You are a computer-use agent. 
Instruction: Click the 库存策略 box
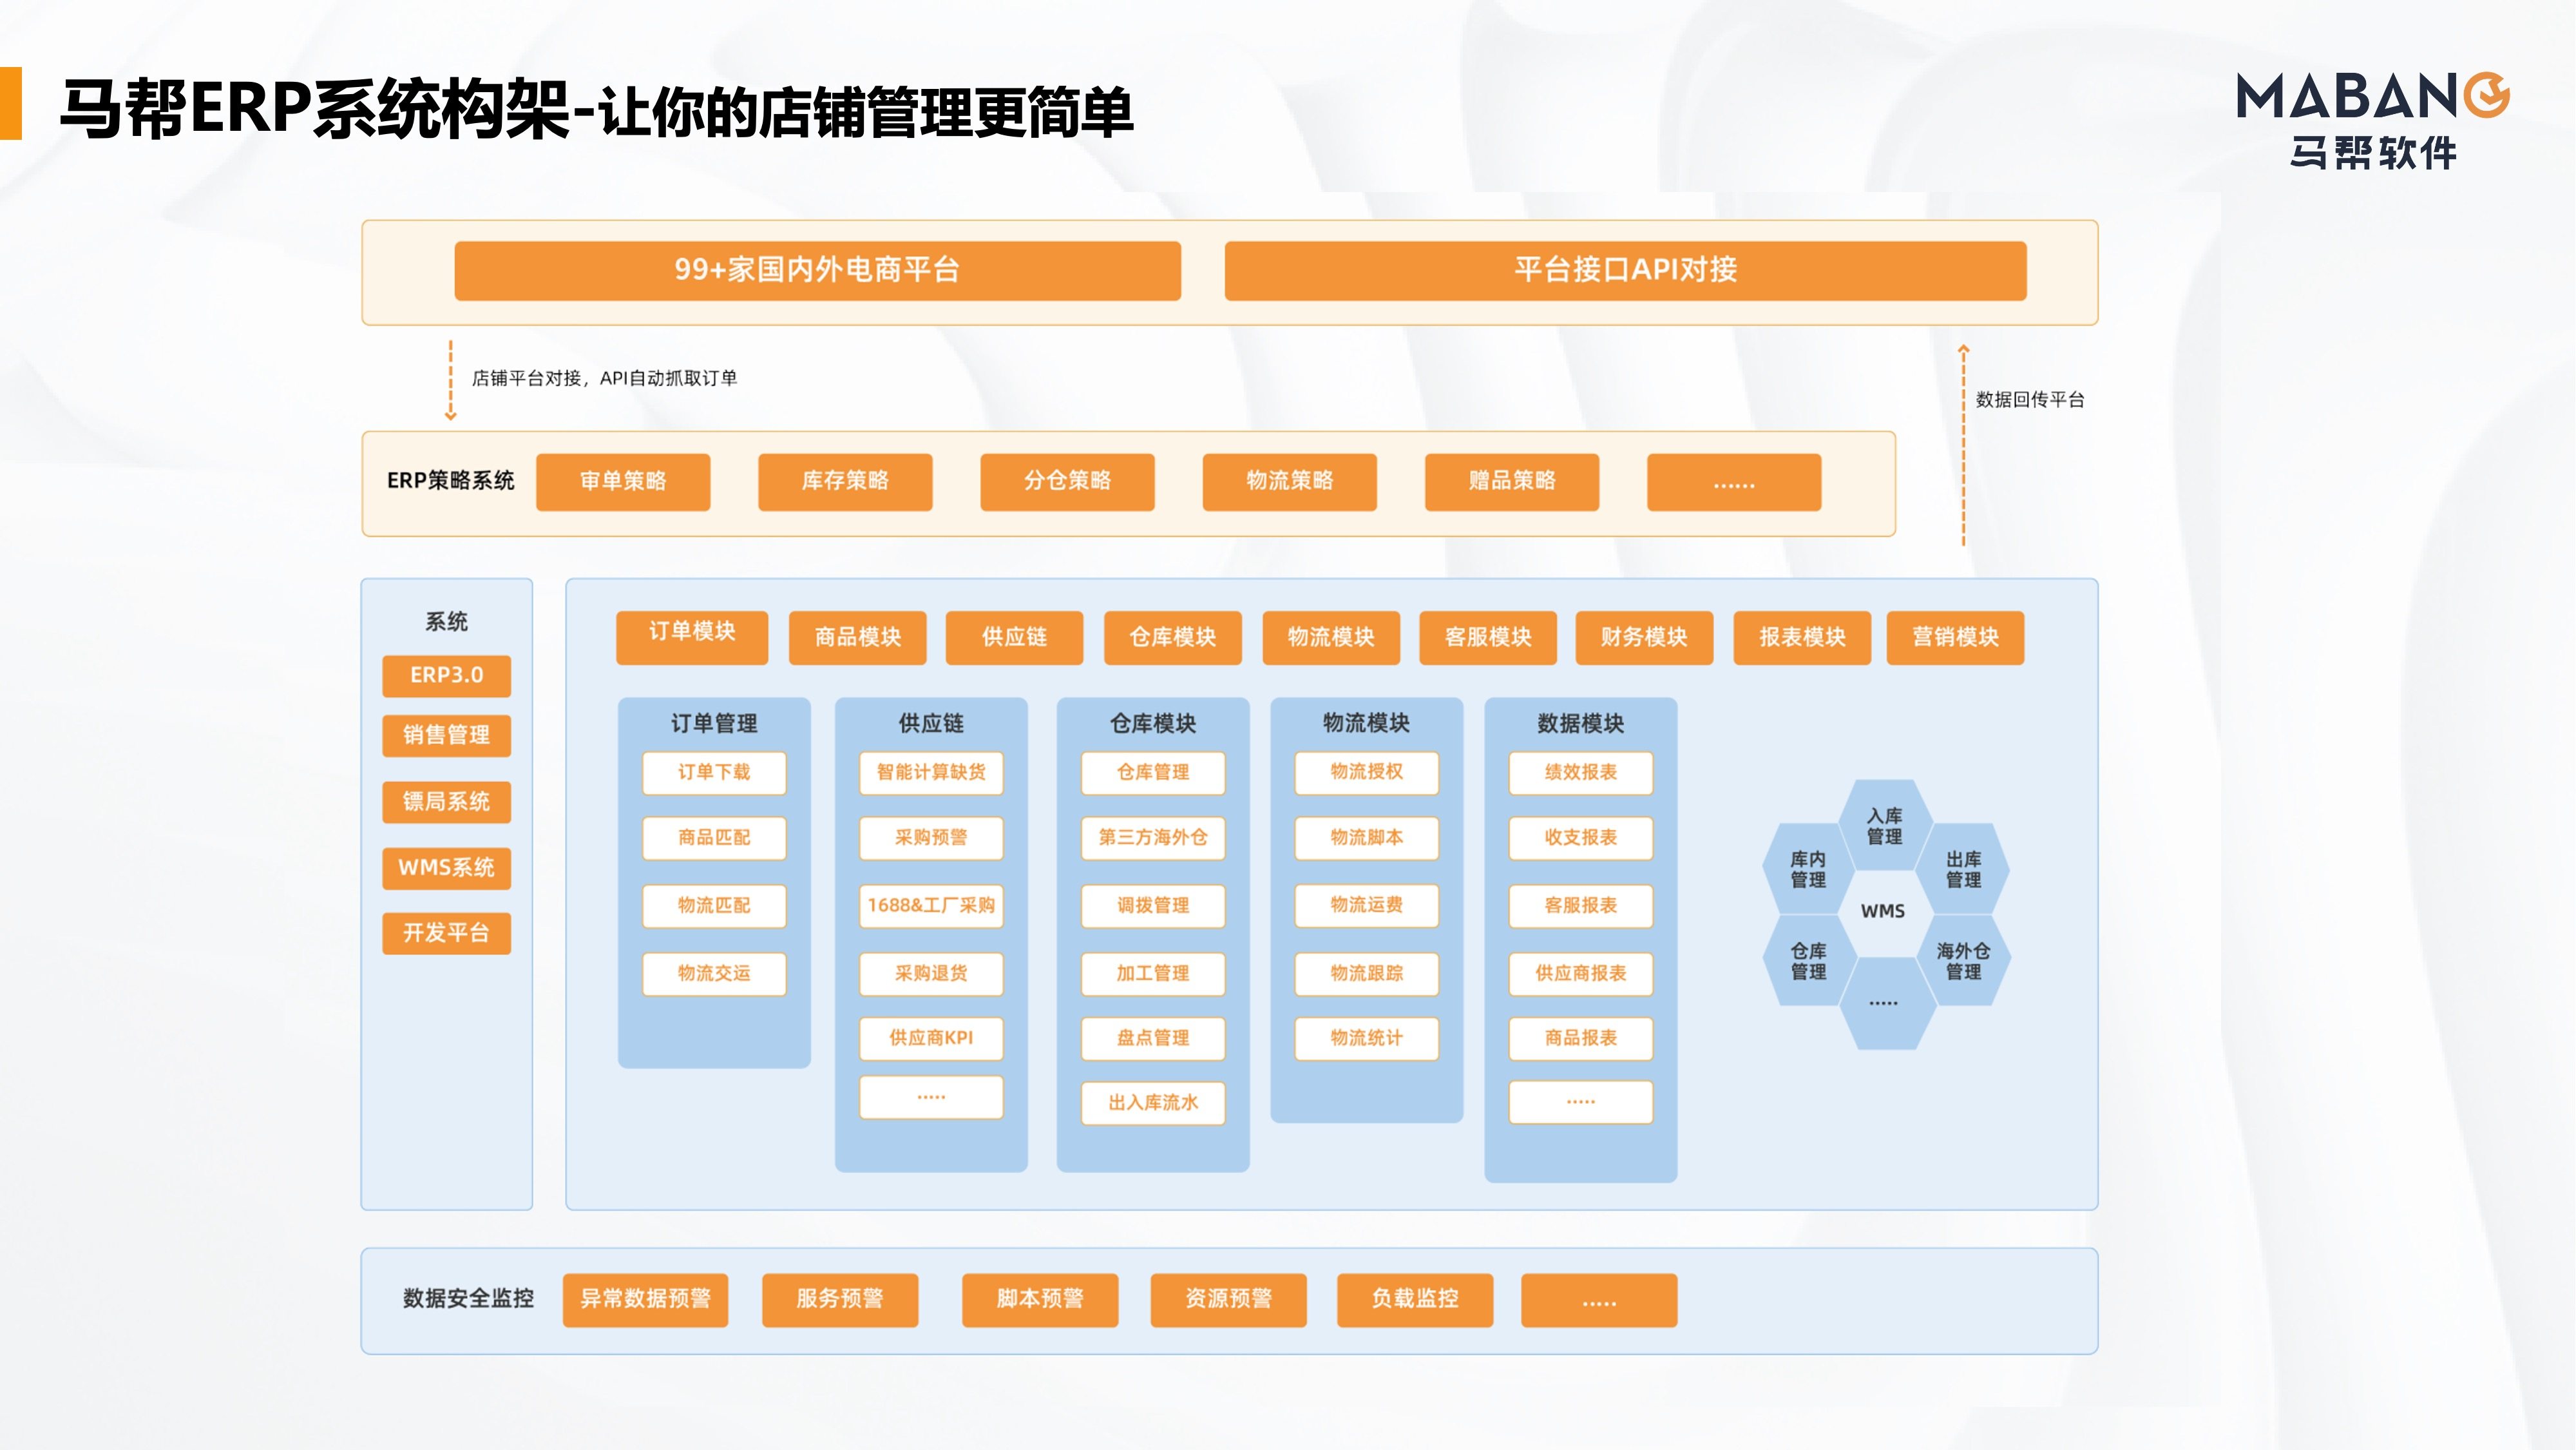(x=845, y=482)
